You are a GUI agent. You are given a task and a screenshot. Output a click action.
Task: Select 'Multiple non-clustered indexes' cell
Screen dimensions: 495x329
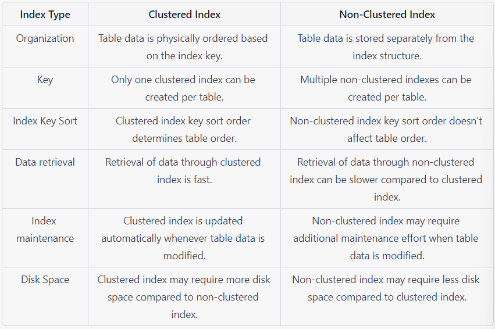[387, 88]
